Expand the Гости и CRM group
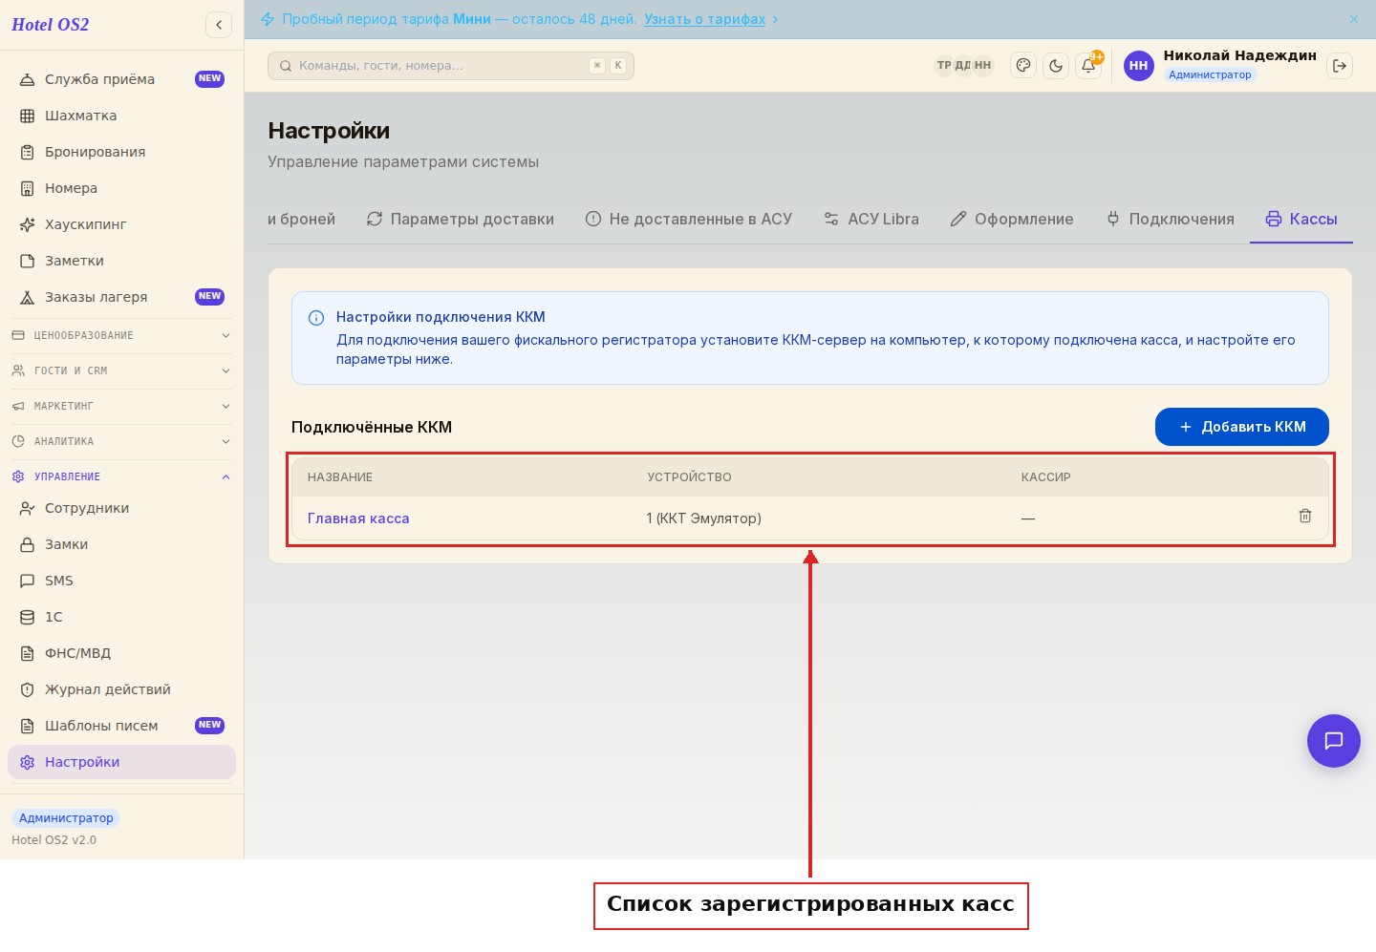This screenshot has width=1376, height=952. point(121,370)
